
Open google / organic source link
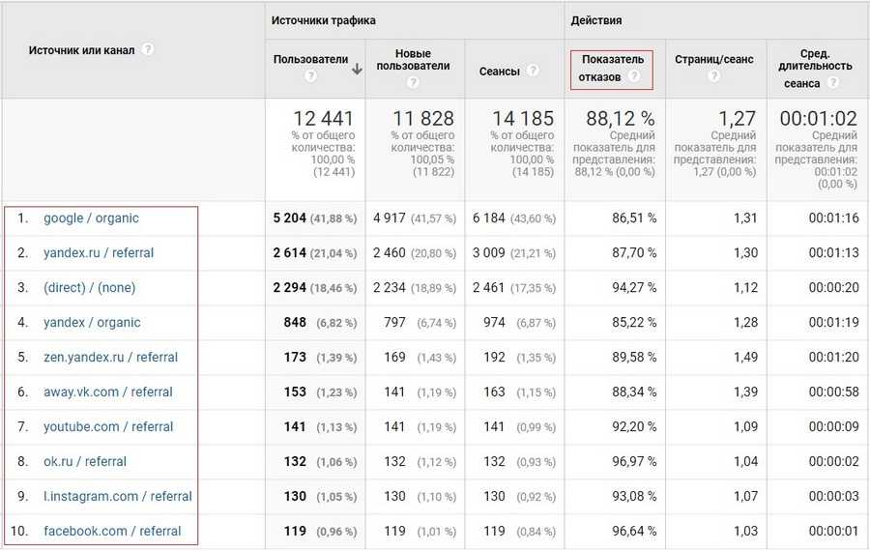coord(91,218)
